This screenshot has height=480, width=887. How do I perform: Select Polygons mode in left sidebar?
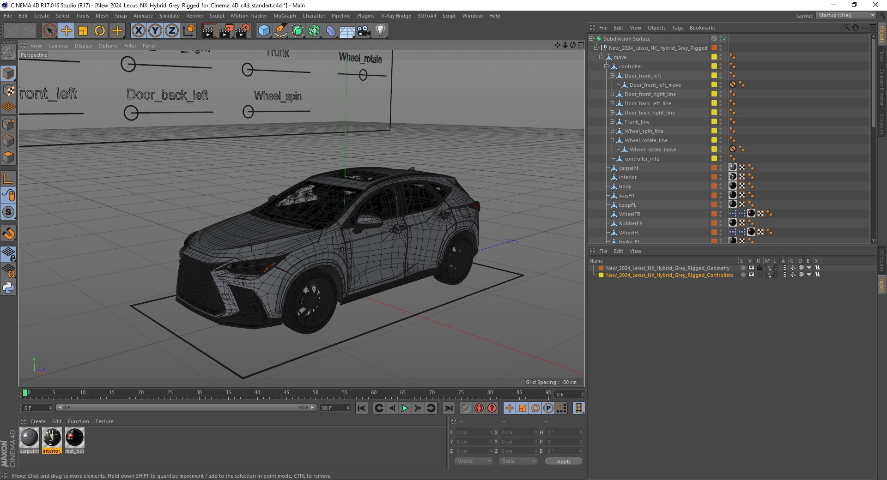(8, 157)
